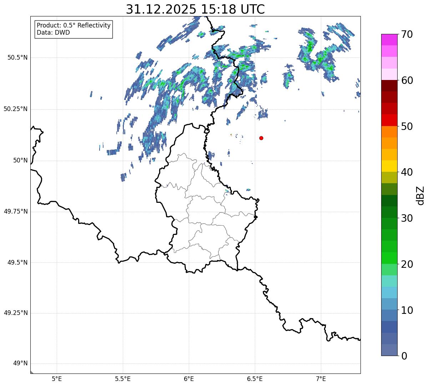Viewport: 429px width, 386px height.
Task: Click the yellow colorbar segment at 40
Action: click(x=389, y=166)
